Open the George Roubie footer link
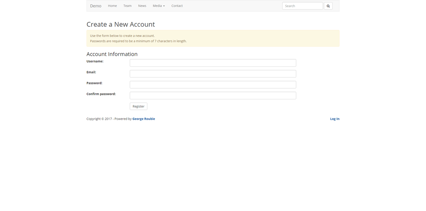This screenshot has width=426, height=211. coord(144,119)
